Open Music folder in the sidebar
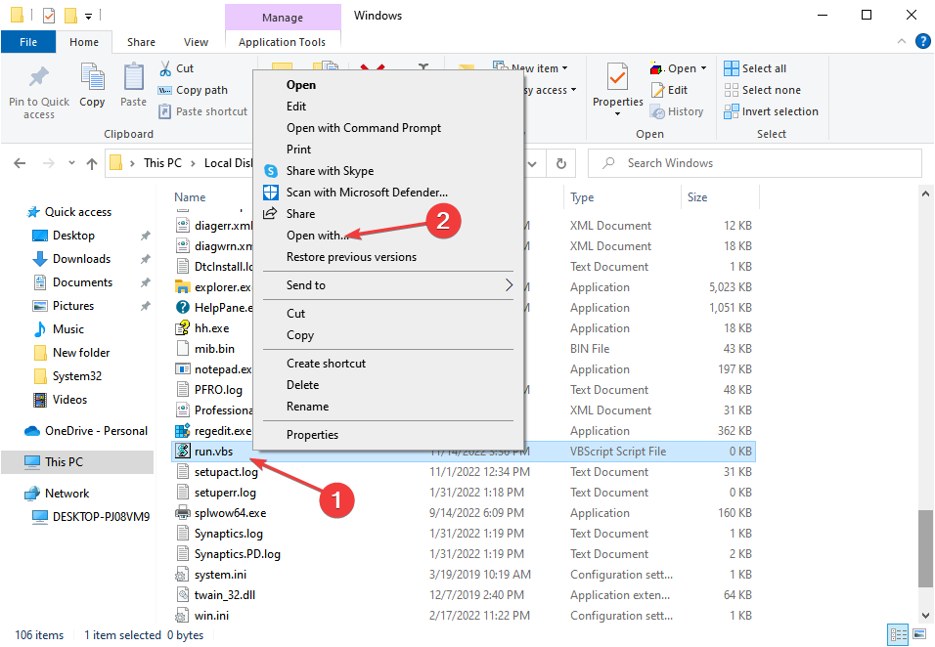The image size is (935, 647). (x=68, y=328)
